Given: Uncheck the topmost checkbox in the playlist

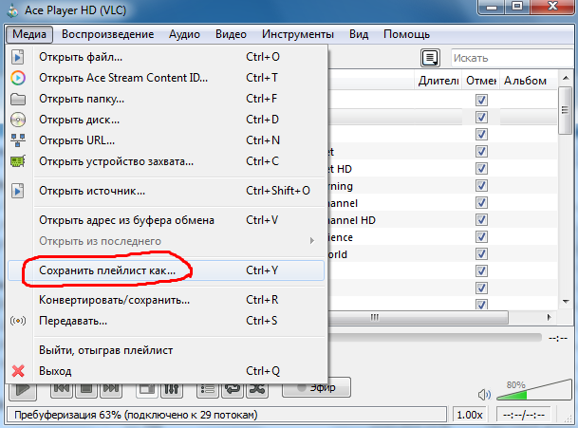Looking at the screenshot, I should coord(481,100).
